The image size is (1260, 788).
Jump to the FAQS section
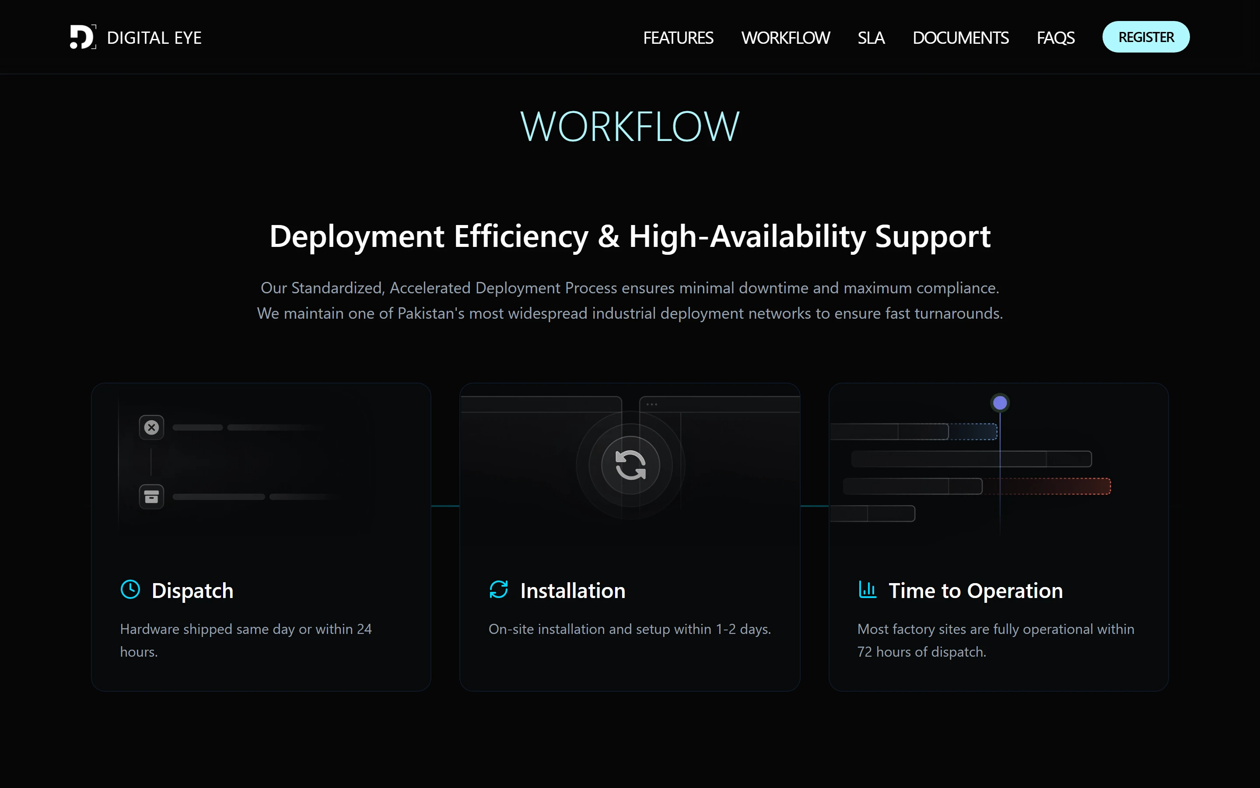point(1055,38)
